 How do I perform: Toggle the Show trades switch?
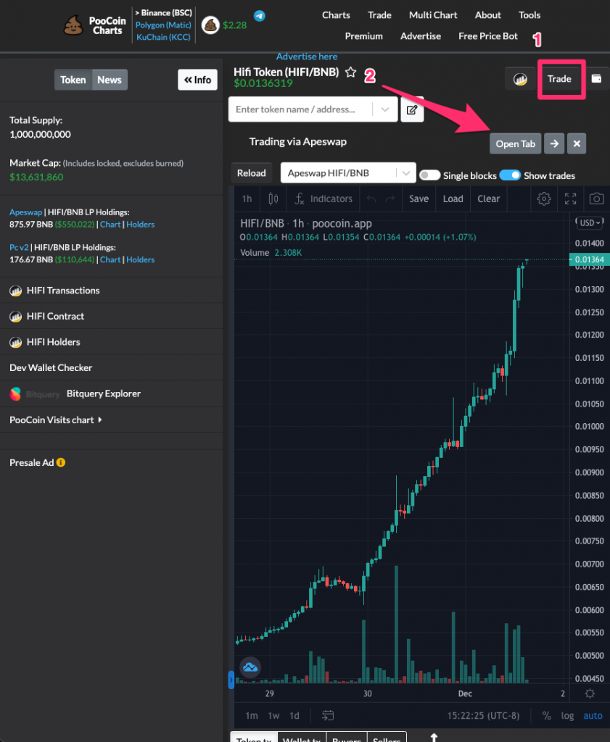[510, 175]
